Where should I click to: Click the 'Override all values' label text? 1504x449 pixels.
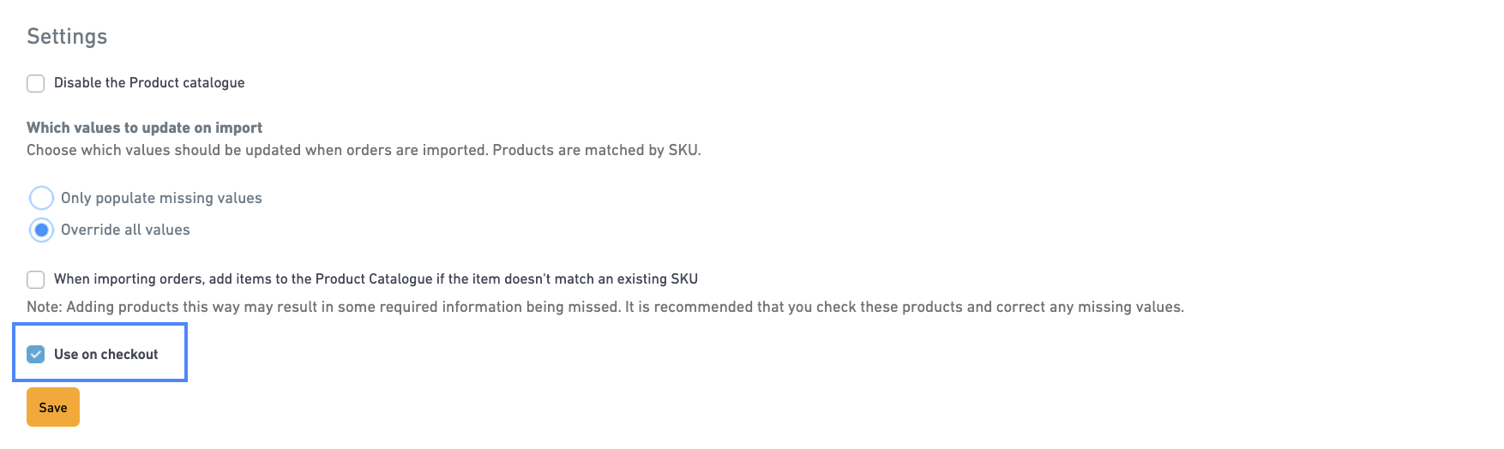click(x=125, y=230)
